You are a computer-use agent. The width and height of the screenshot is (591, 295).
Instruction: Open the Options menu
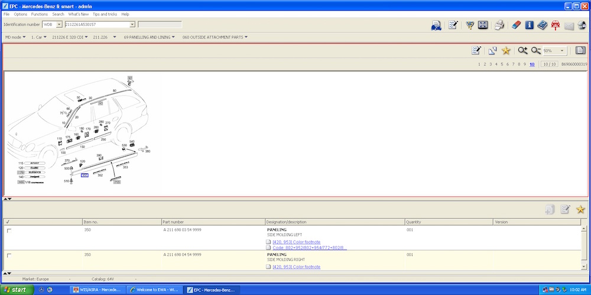pyautogui.click(x=21, y=14)
